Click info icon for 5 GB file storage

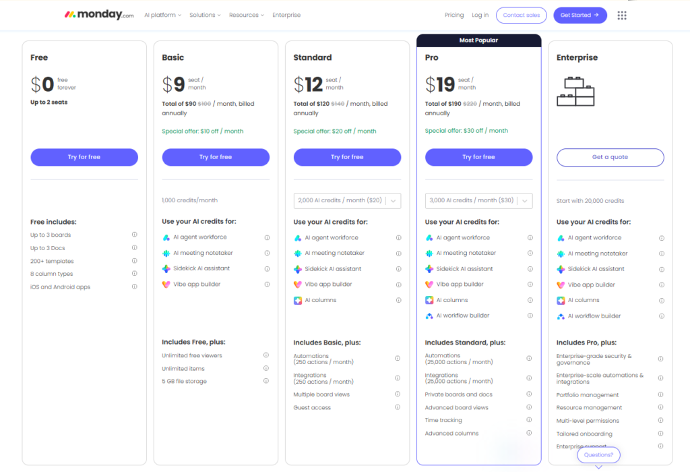[x=265, y=381]
